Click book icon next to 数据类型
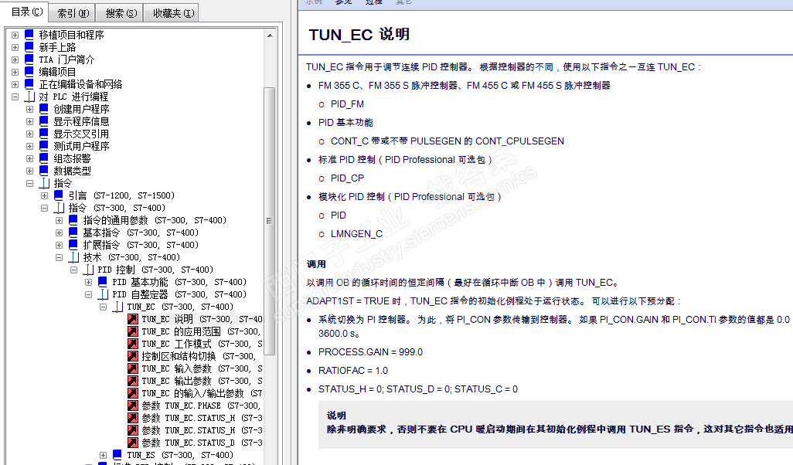 [44, 171]
